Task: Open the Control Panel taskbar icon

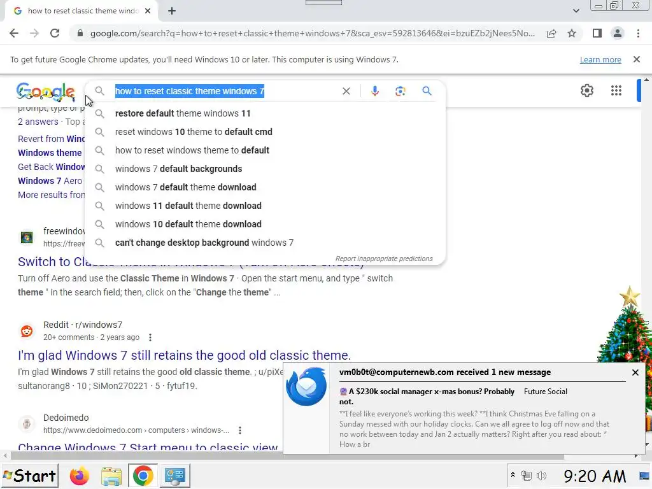Action: coord(174,476)
